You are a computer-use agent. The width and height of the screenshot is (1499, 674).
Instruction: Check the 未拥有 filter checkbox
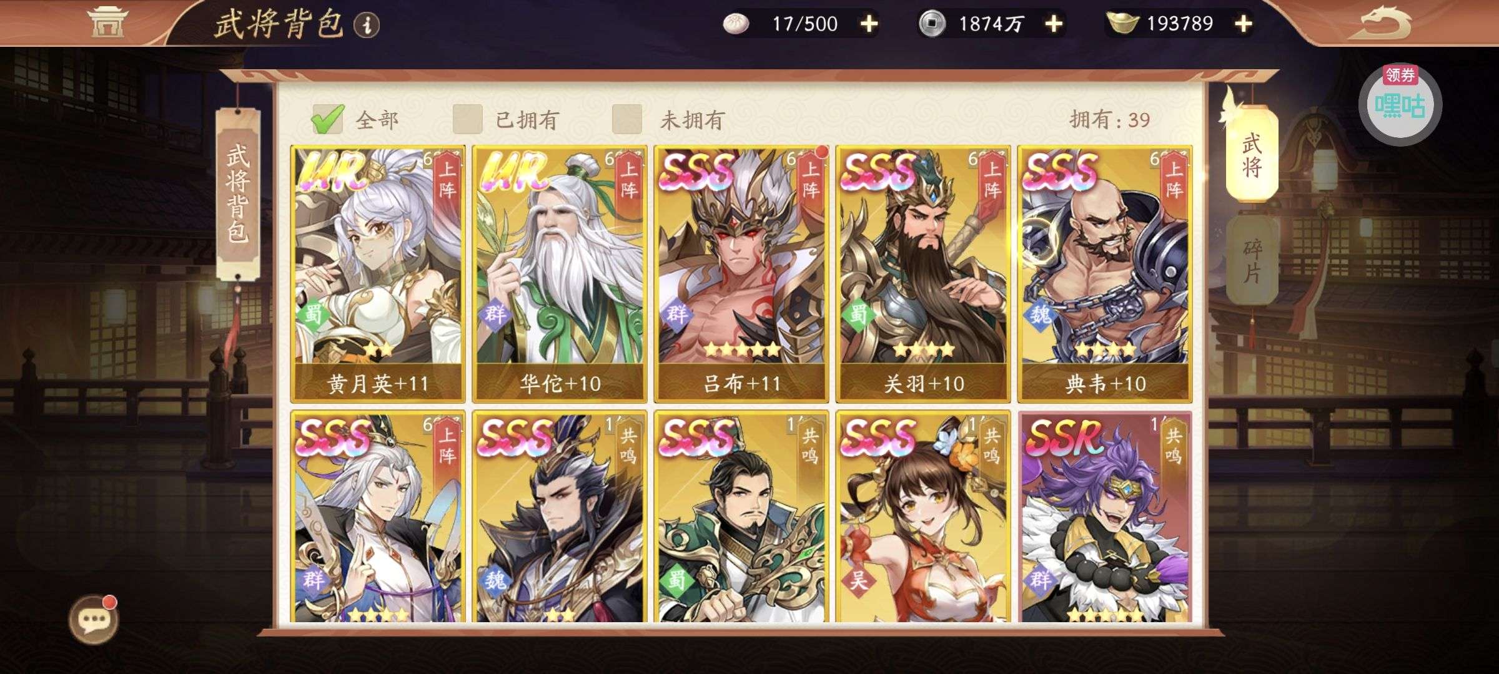click(x=627, y=119)
